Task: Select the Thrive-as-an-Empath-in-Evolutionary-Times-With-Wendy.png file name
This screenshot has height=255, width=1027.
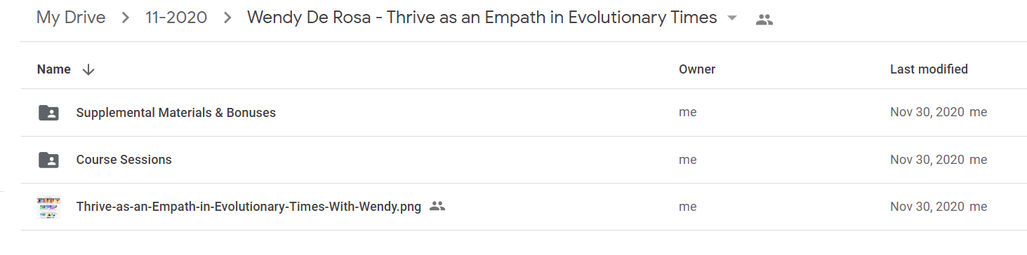Action: (x=249, y=207)
